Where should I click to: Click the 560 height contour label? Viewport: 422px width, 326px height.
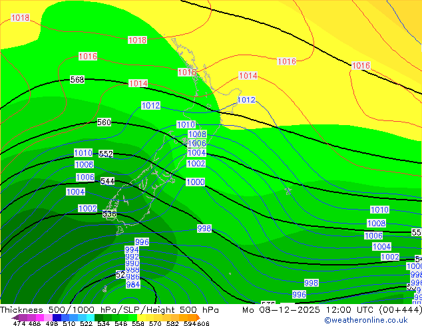coord(104,122)
